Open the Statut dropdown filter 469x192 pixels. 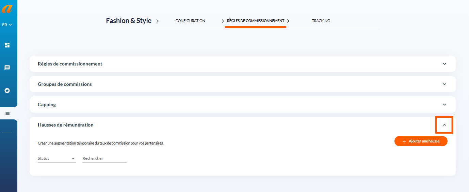[x=57, y=158]
